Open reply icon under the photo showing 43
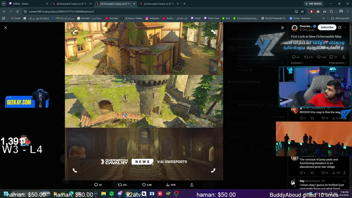352x198 pixels. pyautogui.click(x=98, y=185)
